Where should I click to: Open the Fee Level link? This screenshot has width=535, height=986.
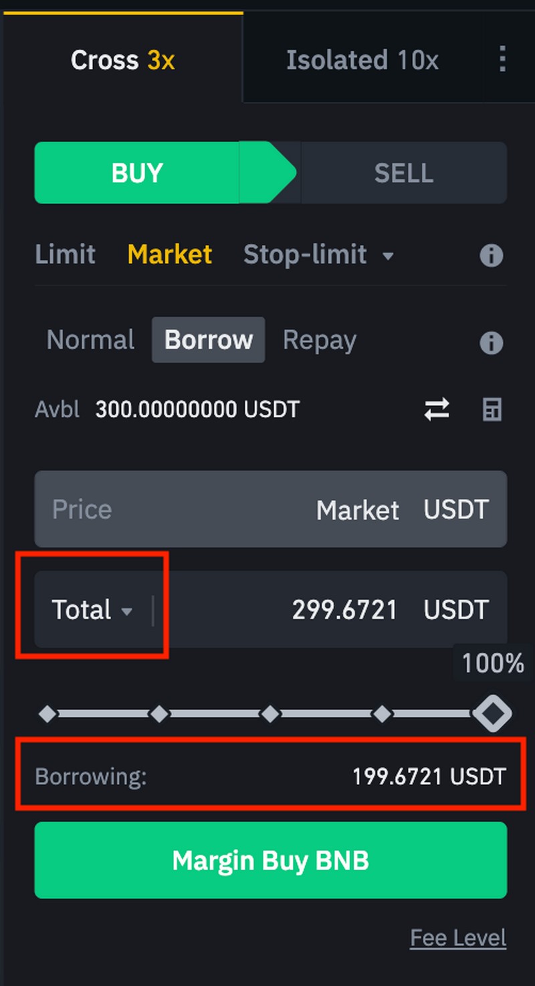coord(458,938)
